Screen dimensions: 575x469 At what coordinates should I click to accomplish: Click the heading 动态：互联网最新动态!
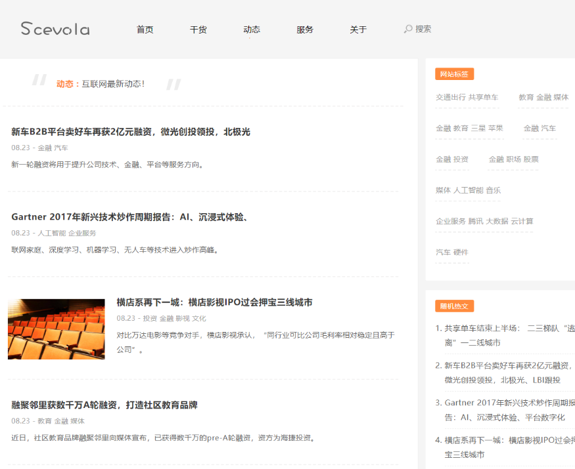pos(101,84)
